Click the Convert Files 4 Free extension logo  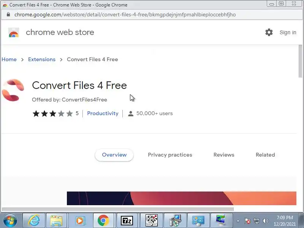13,90
